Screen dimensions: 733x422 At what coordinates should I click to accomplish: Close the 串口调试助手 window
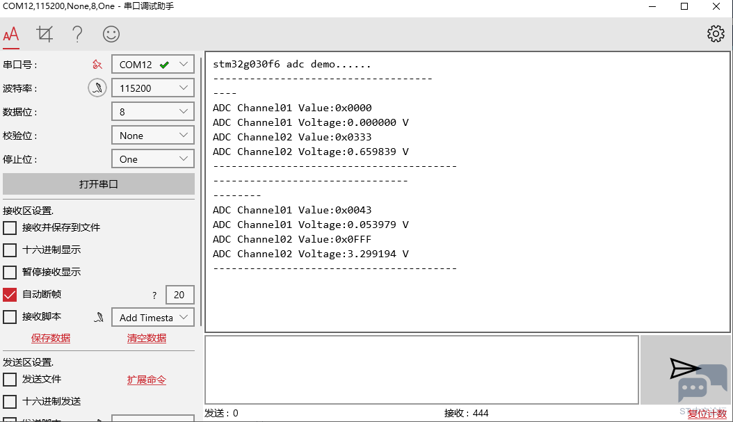coord(716,6)
